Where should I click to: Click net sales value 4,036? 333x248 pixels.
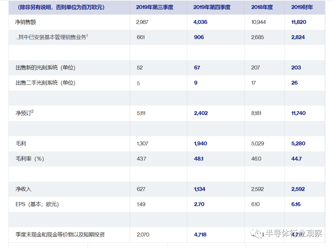tap(200, 22)
